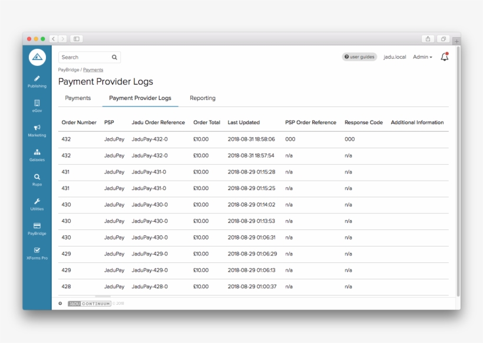483x343 pixels.
Task: Switch to the Reporting tab
Action: (203, 98)
